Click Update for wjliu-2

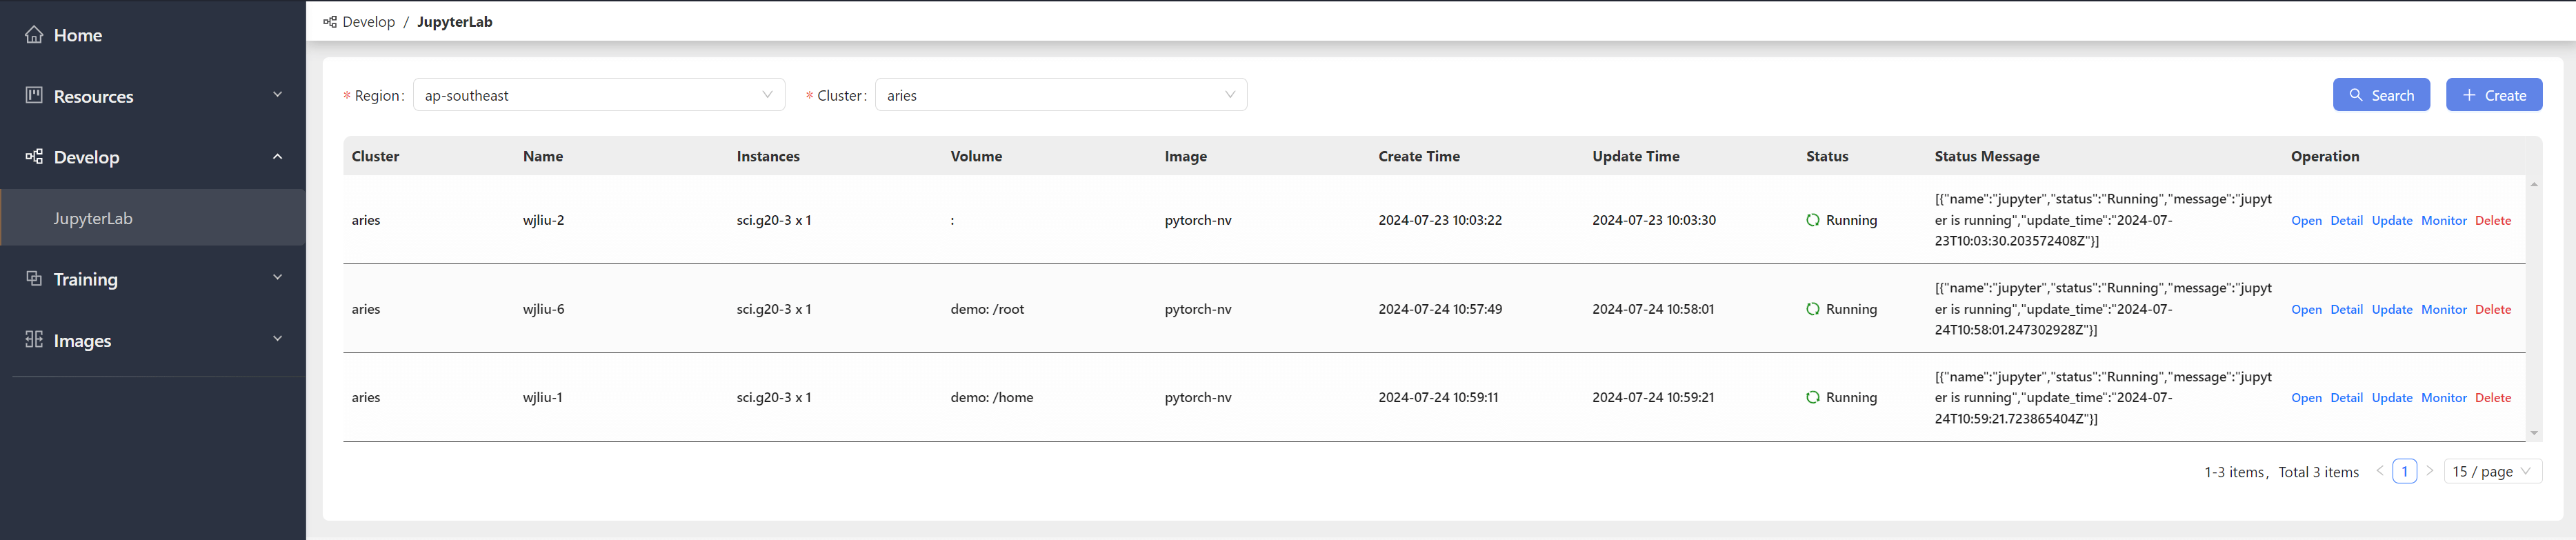pyautogui.click(x=2392, y=221)
